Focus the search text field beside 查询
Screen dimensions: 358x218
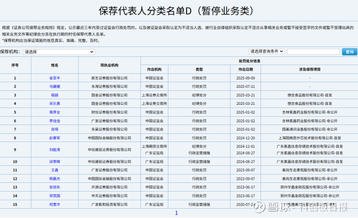coord(313,52)
